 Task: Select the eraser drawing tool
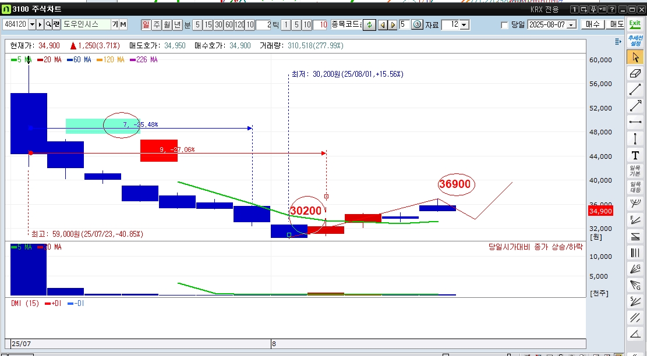point(635,73)
